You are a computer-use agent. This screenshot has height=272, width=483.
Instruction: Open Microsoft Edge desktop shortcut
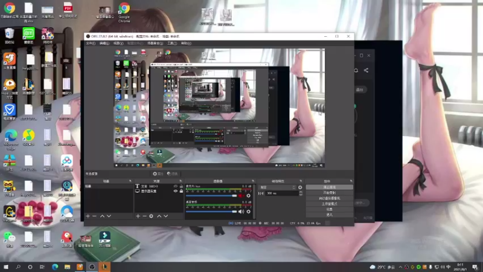point(11,140)
